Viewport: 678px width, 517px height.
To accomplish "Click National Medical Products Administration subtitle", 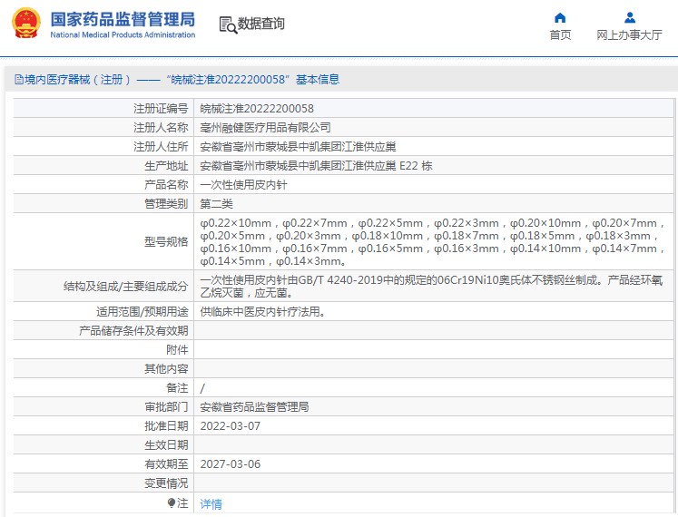I will [123, 35].
